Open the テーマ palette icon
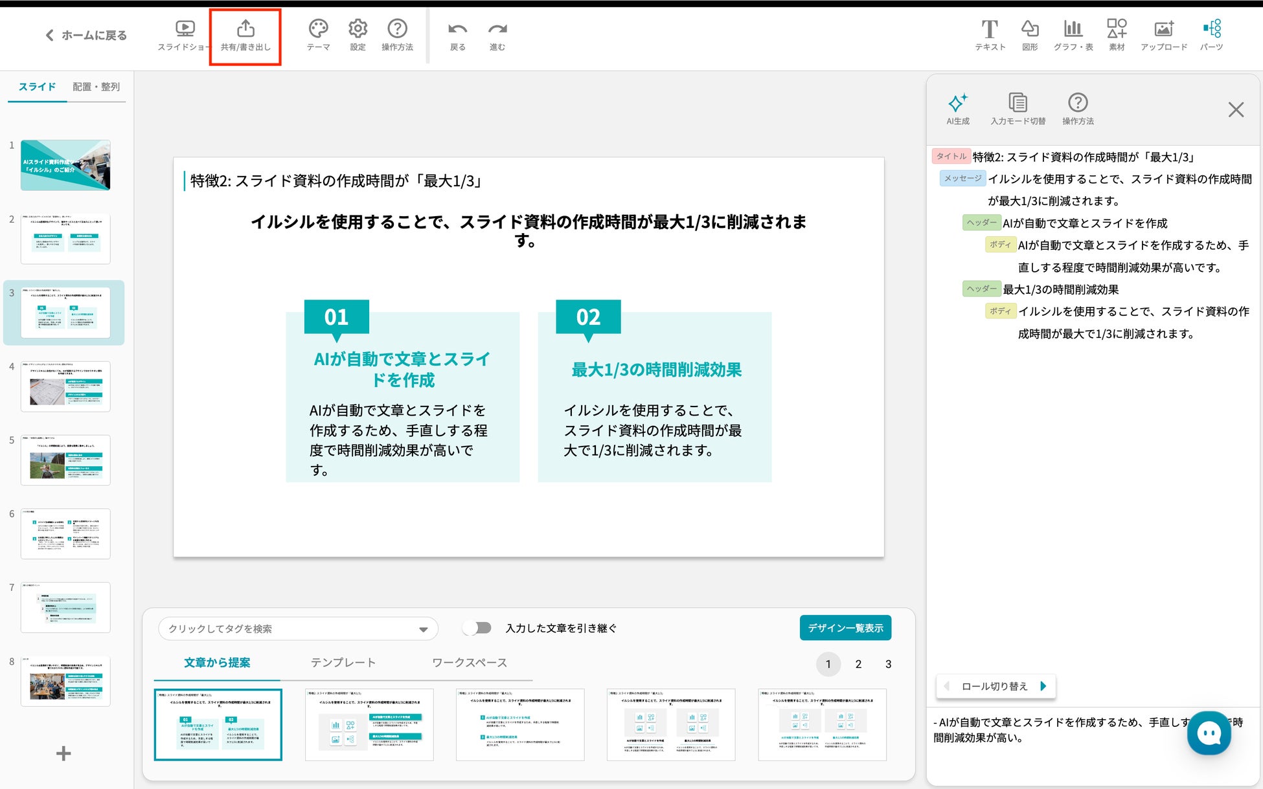The height and width of the screenshot is (789, 1263). point(318,29)
